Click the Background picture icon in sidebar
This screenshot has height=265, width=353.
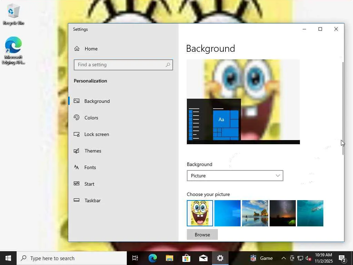[x=77, y=101]
